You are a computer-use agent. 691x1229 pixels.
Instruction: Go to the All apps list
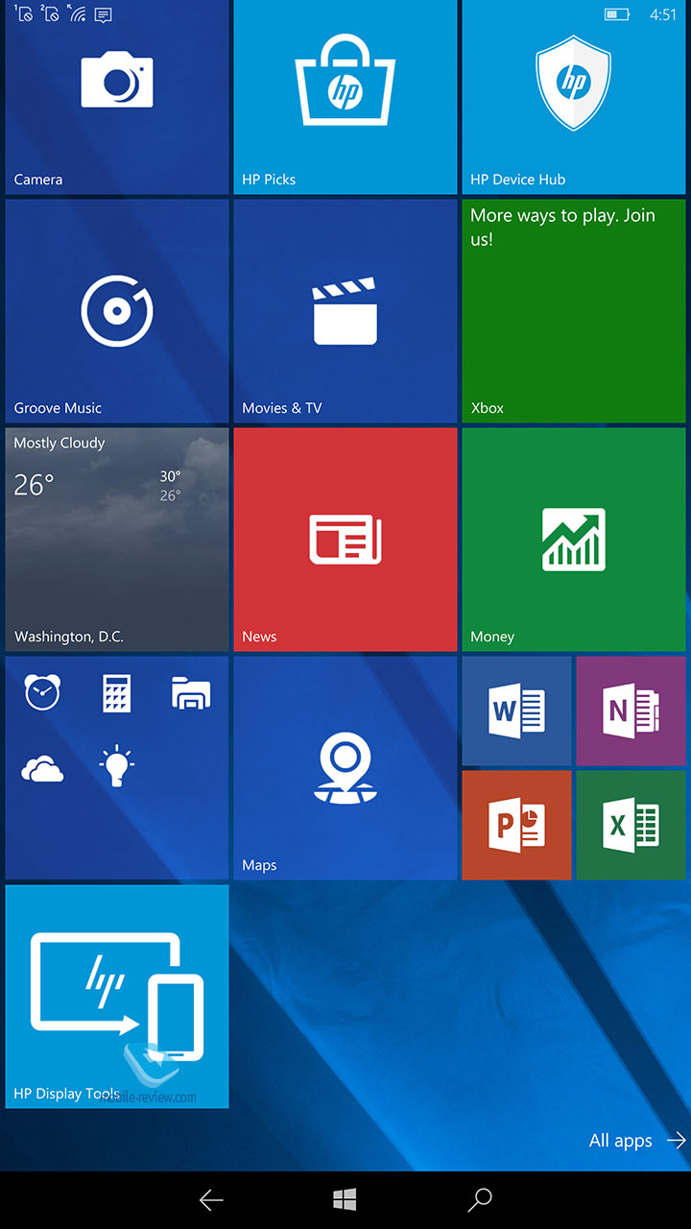click(x=637, y=1141)
